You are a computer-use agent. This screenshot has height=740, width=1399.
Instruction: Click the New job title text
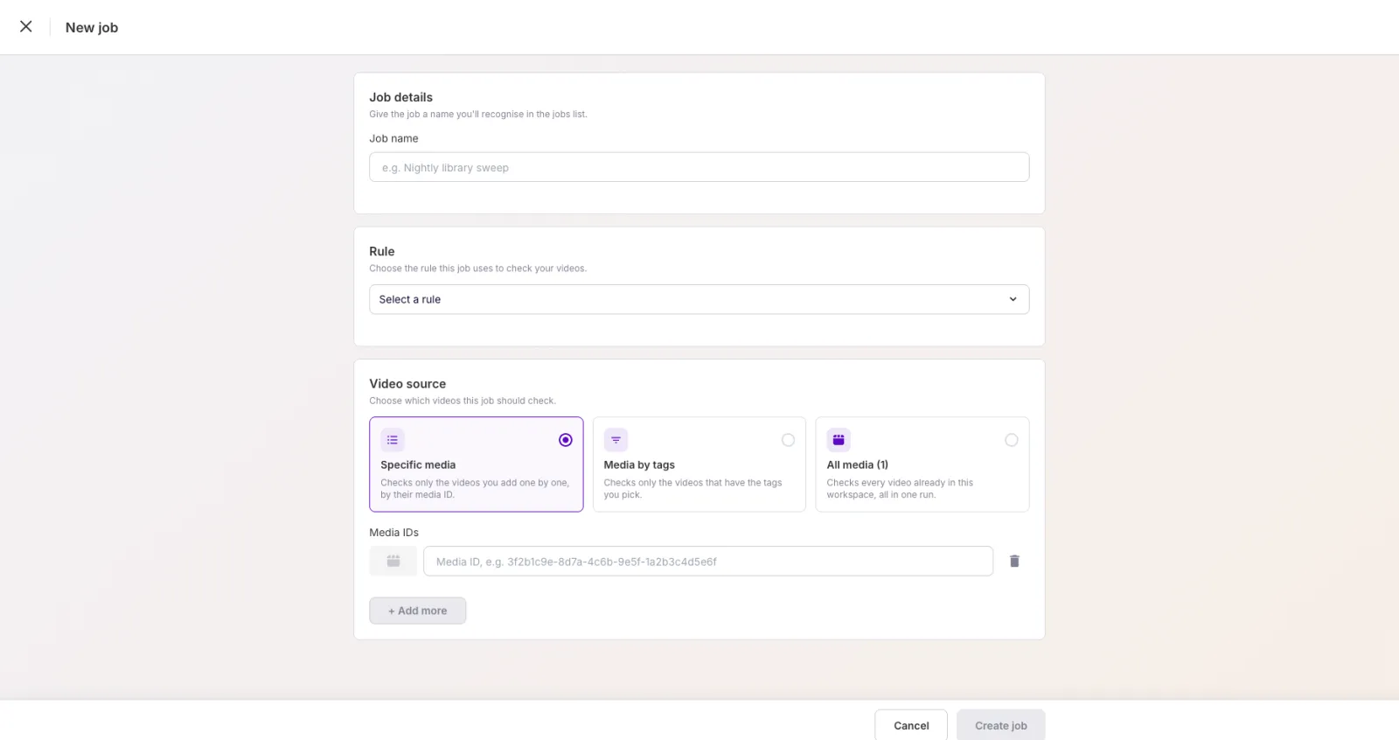point(92,27)
